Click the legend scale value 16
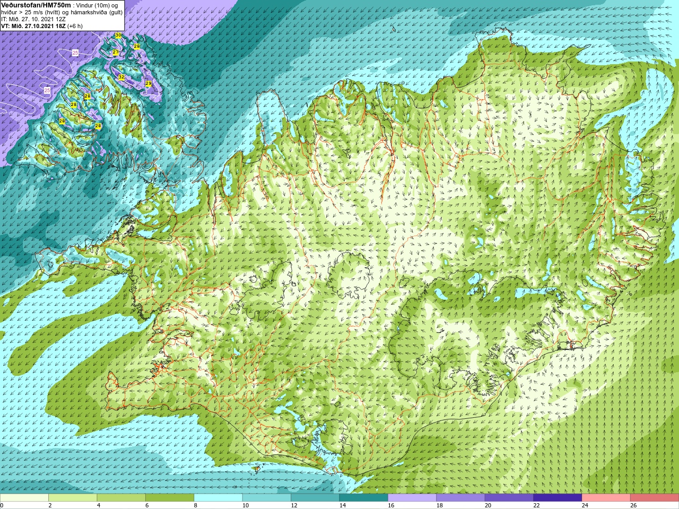The height and width of the screenshot is (509, 679). tap(391, 506)
